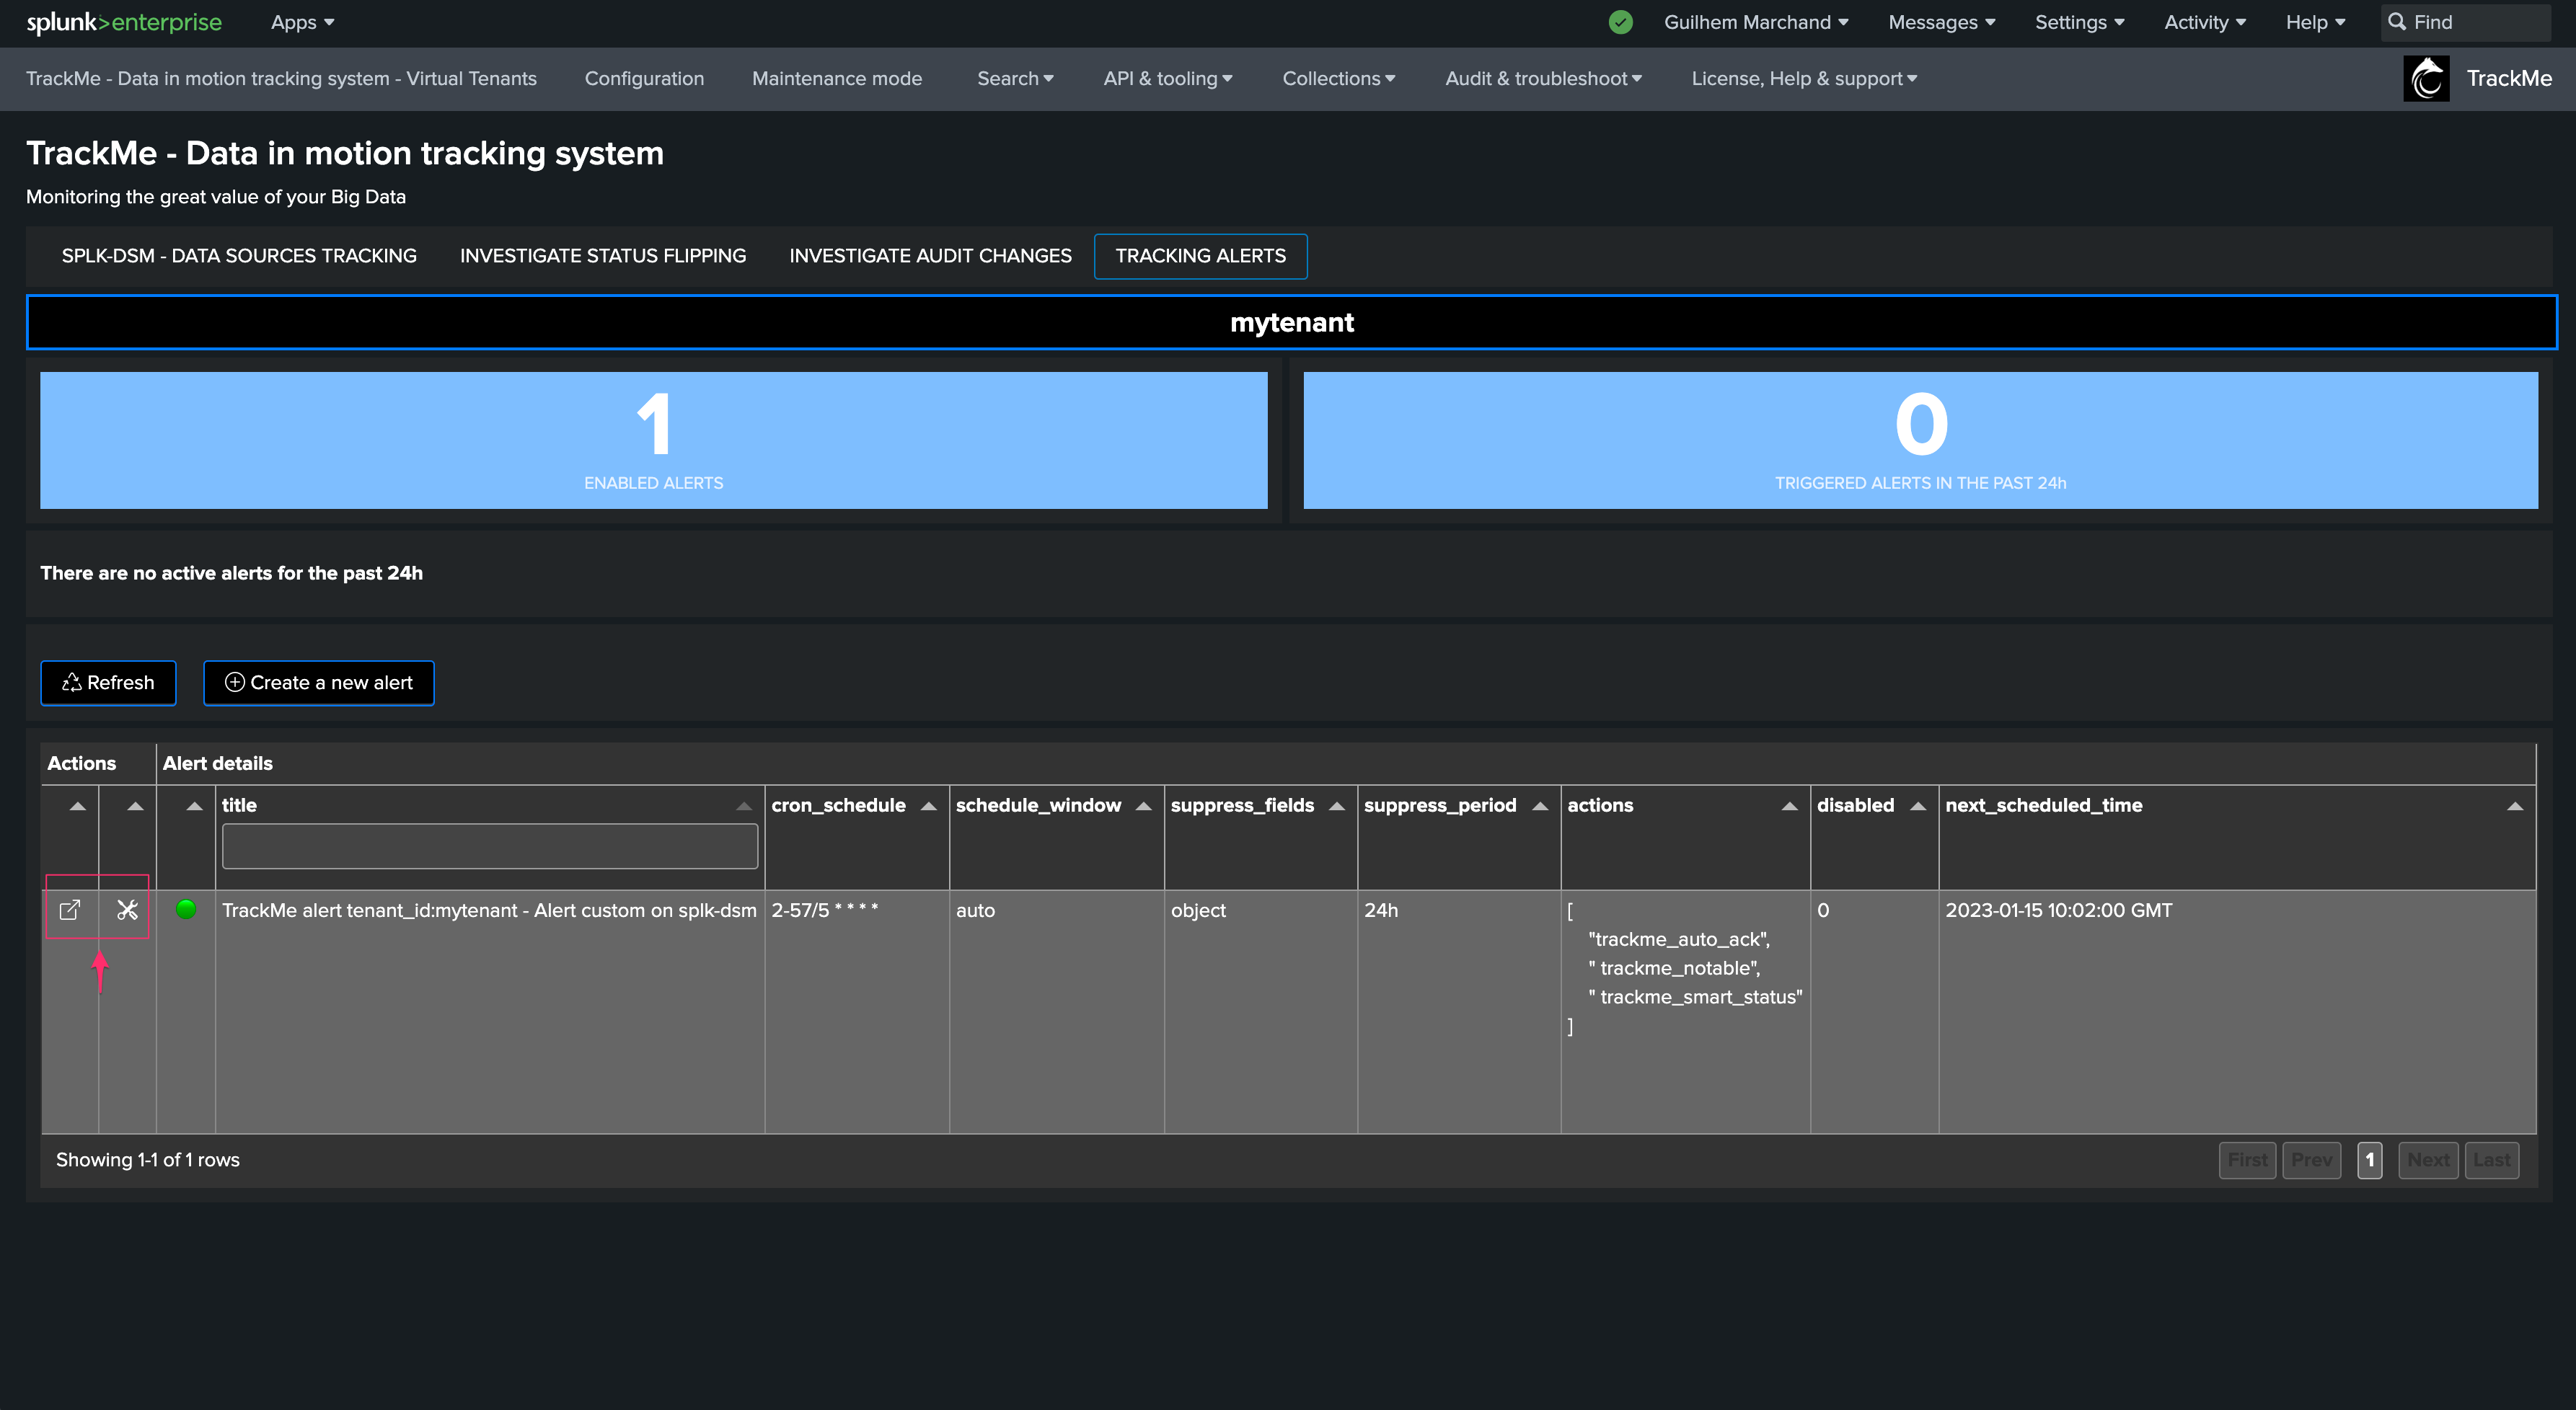
Task: Click 'Showing 1-1 of 1 rows' text
Action: pyautogui.click(x=148, y=1160)
